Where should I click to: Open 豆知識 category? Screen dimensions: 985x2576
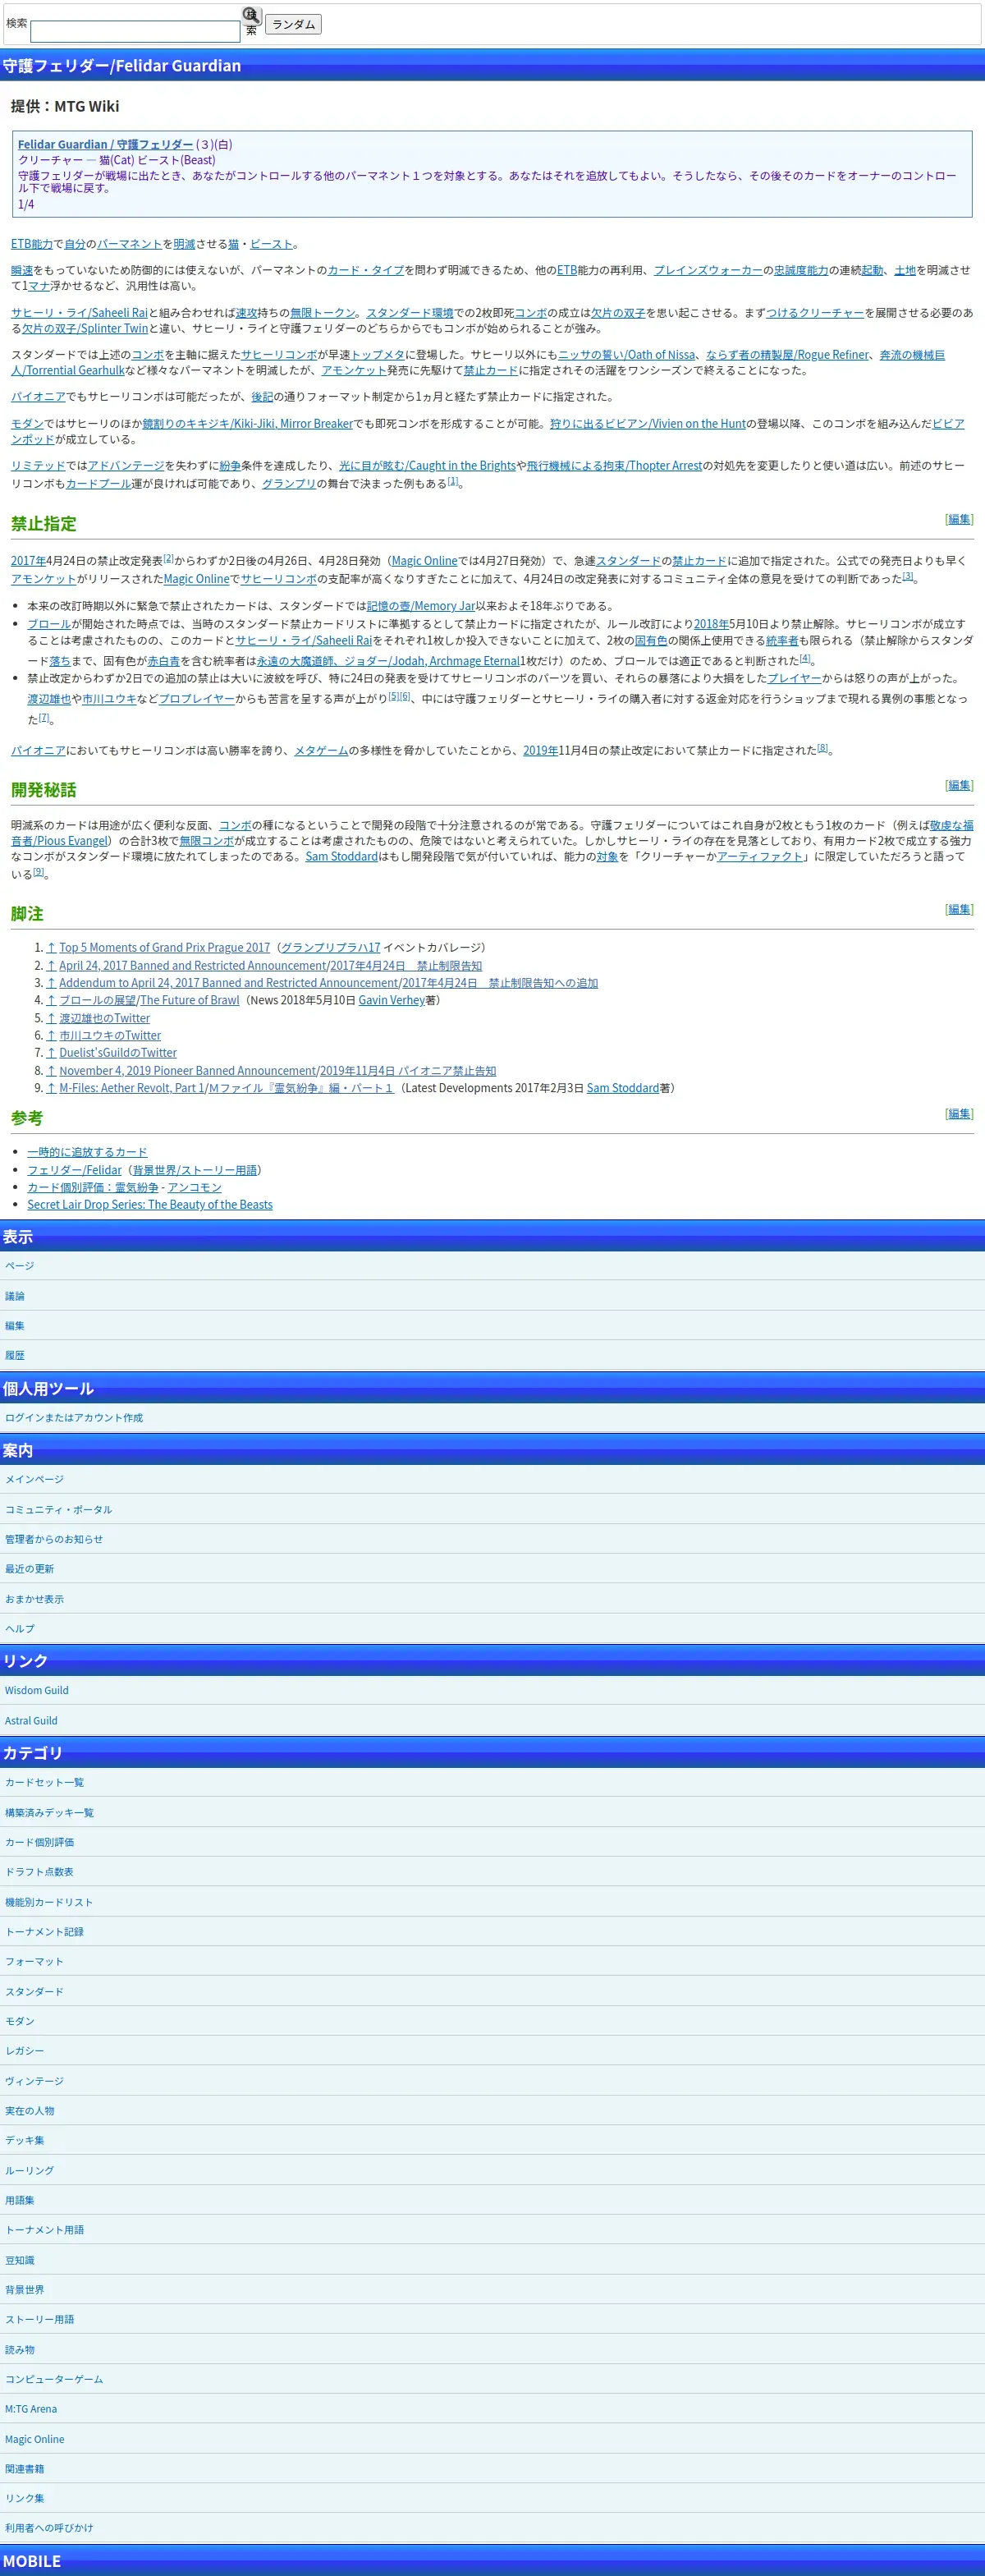[19, 2260]
